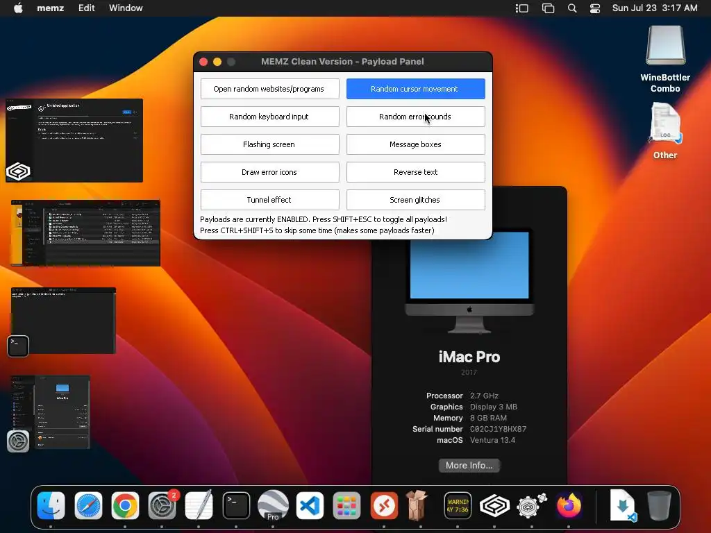
Task: Open Control Center in menu bar
Action: 595,8
